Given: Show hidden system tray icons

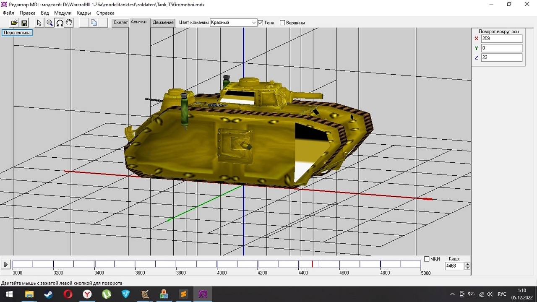Looking at the screenshot, I should coord(452,294).
